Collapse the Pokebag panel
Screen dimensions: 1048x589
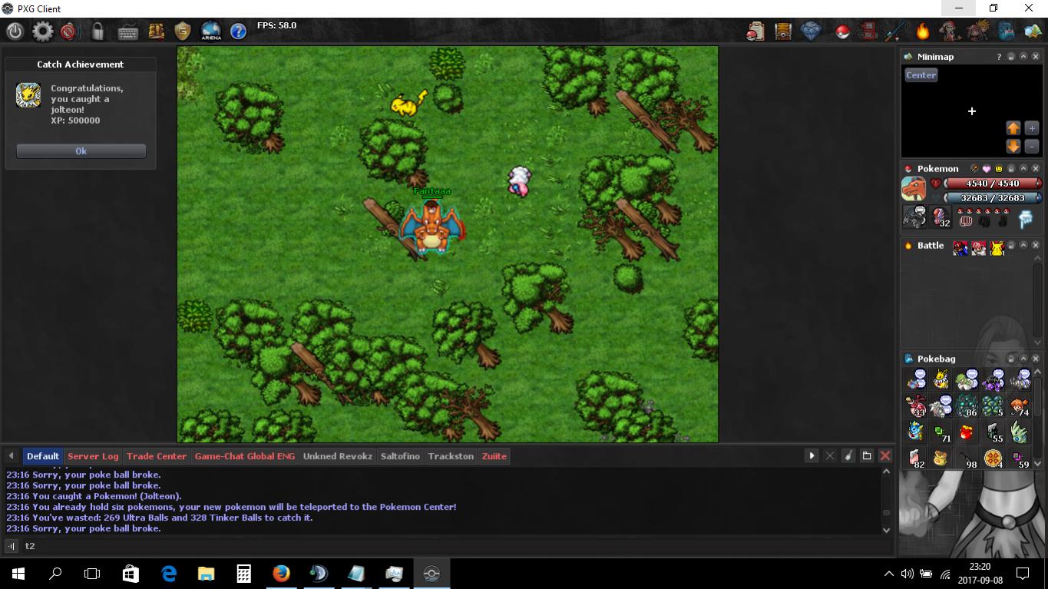click(1023, 359)
